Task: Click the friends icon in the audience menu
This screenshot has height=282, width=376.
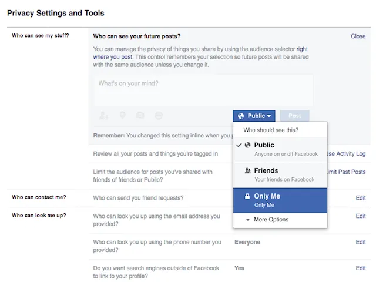Action: [247, 171]
